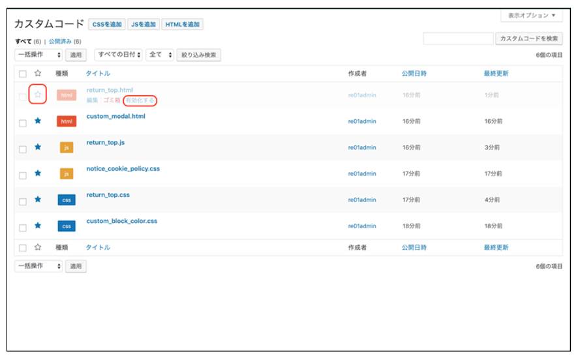
Task: Click top 適用 apply button
Action: [76, 55]
